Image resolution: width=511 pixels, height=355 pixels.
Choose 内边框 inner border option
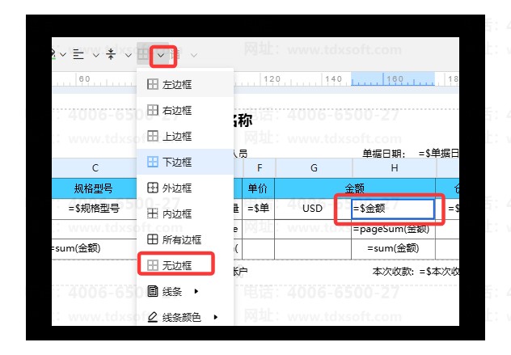point(176,213)
